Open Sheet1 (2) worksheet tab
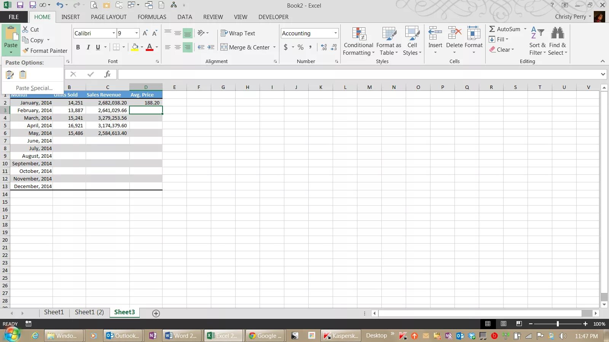This screenshot has height=342, width=609. pyautogui.click(x=89, y=312)
